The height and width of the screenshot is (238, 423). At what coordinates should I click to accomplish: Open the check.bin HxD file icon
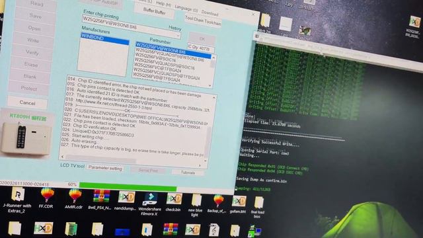tap(174, 202)
